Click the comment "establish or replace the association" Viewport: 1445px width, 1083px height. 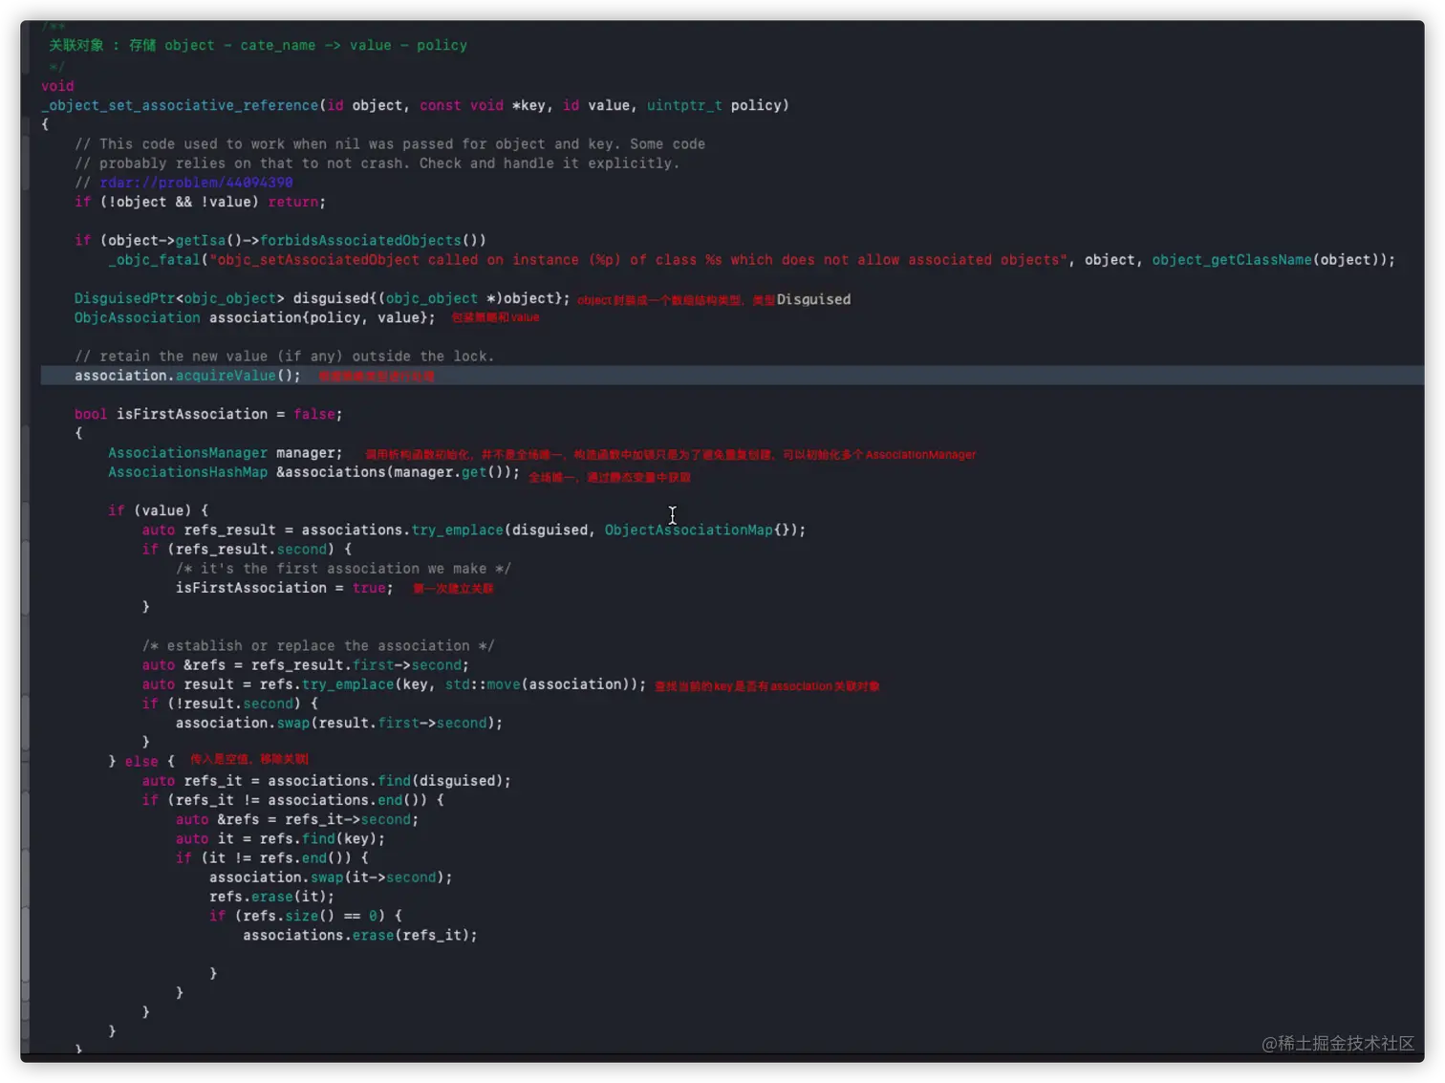(x=318, y=646)
